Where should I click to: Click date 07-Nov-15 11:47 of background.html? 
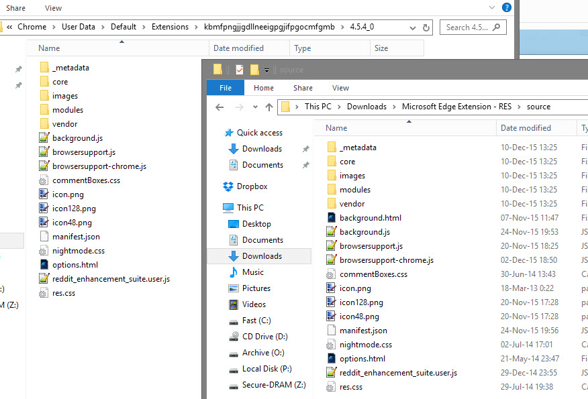pos(530,218)
